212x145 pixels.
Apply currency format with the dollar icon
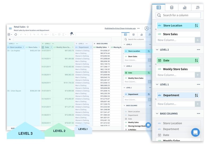tap(30, 34)
